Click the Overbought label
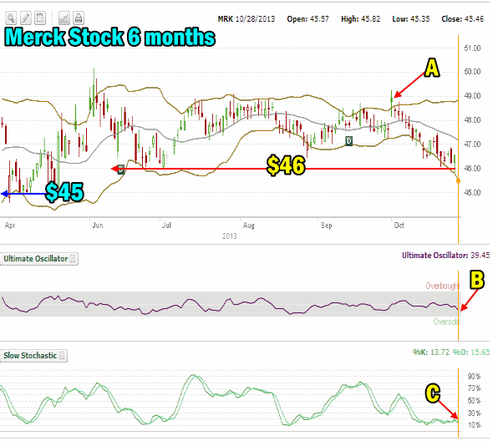This screenshot has height=441, width=493. coord(443,286)
